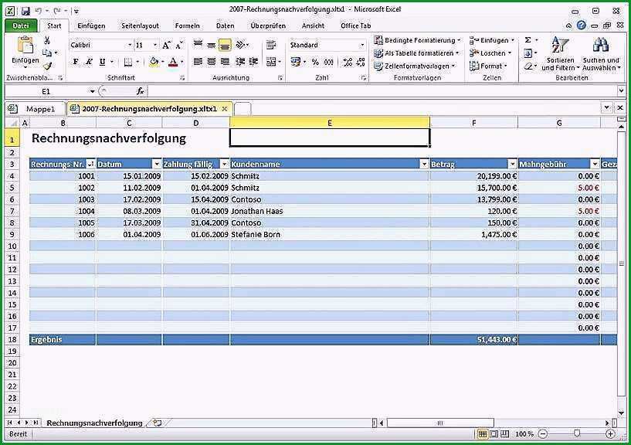Open the Betrag column filter arrow

[512, 164]
